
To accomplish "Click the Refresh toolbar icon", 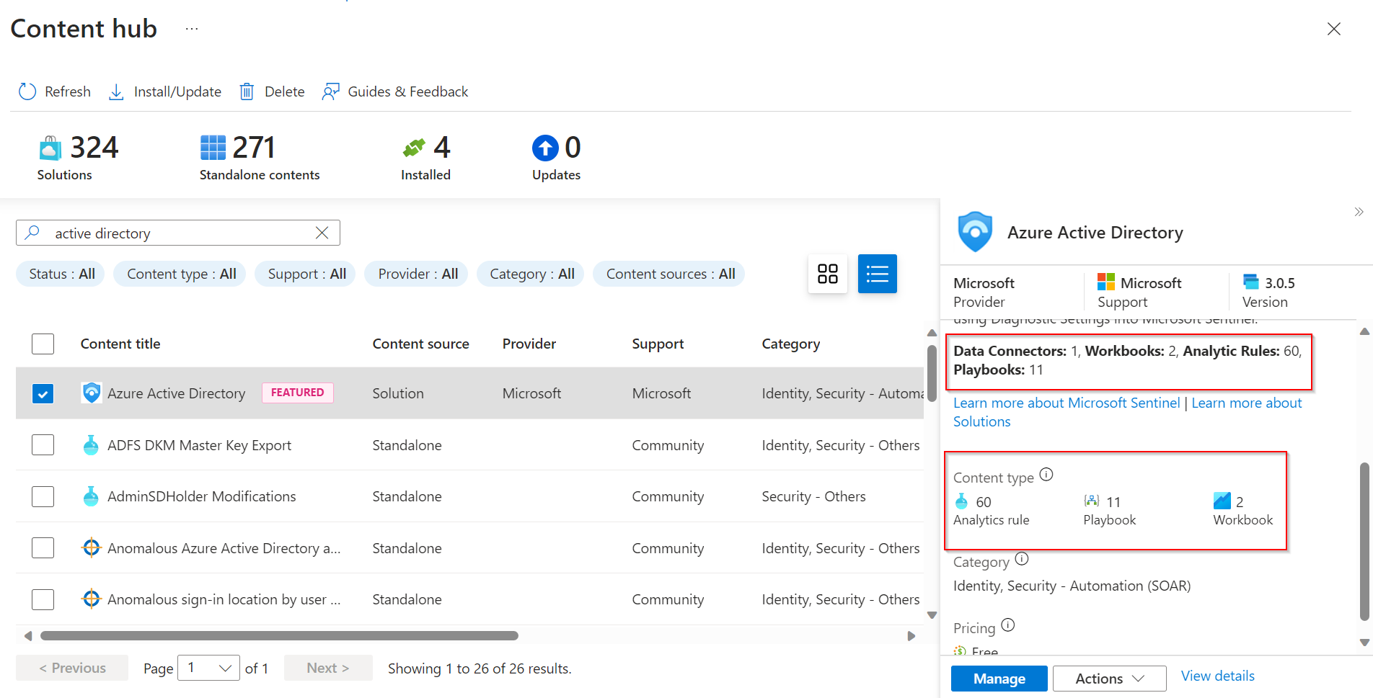I will 27,91.
